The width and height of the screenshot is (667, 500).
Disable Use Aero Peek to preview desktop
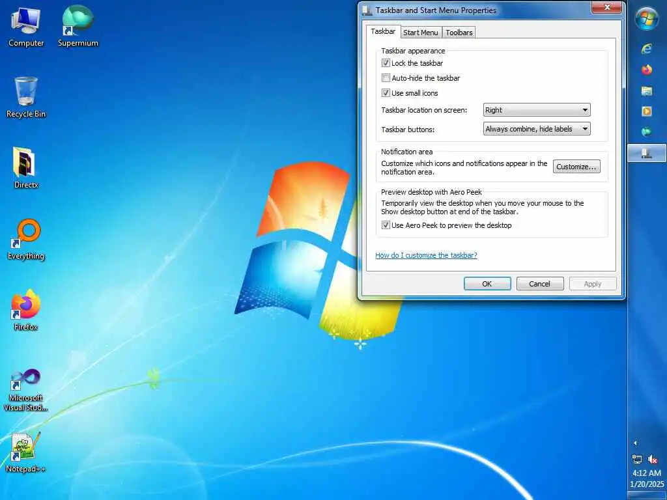click(x=386, y=225)
